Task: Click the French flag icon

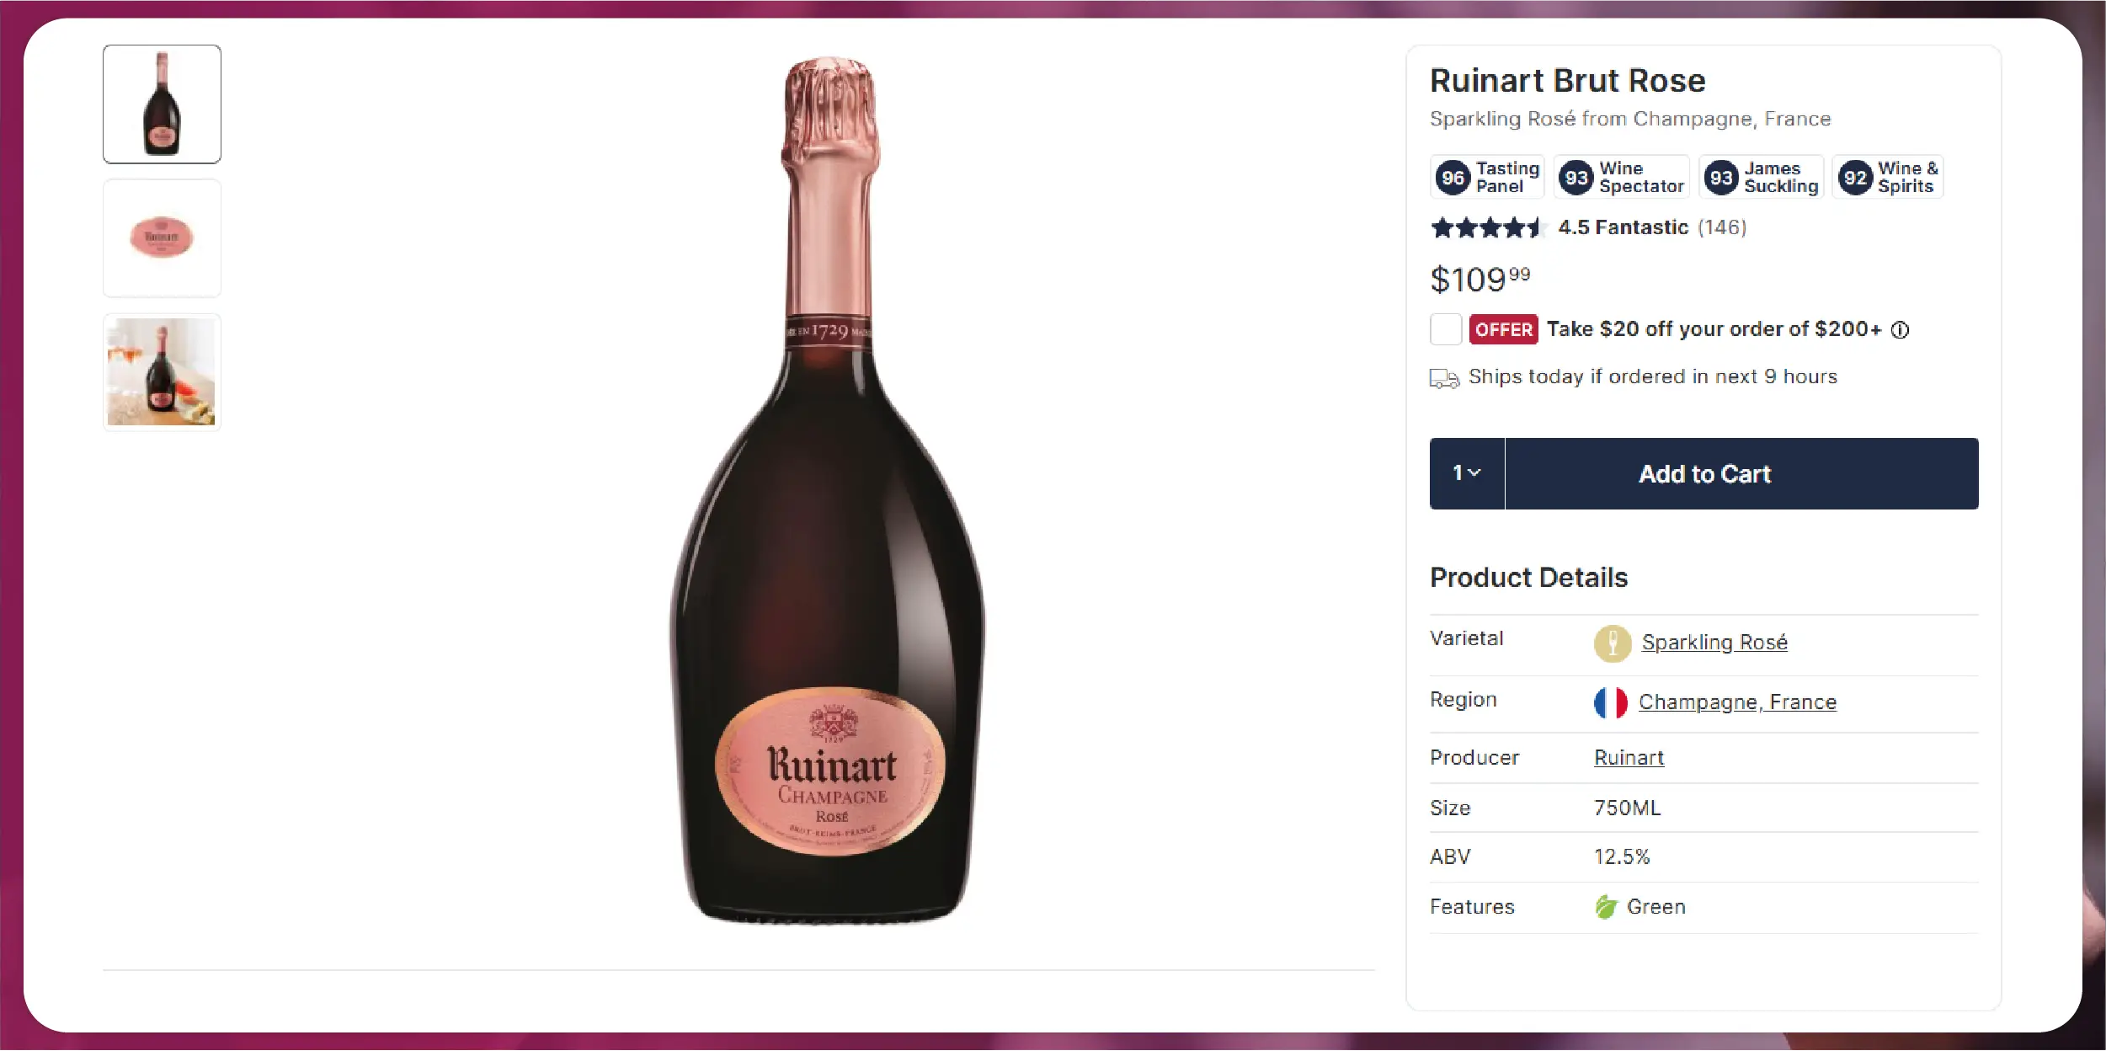Action: [x=1610, y=702]
